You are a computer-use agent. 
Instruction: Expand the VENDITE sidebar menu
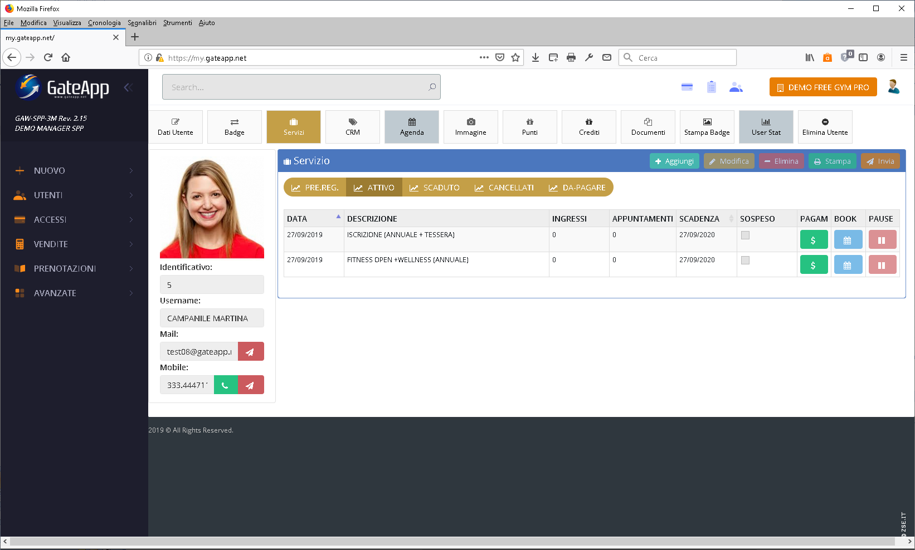(74, 244)
